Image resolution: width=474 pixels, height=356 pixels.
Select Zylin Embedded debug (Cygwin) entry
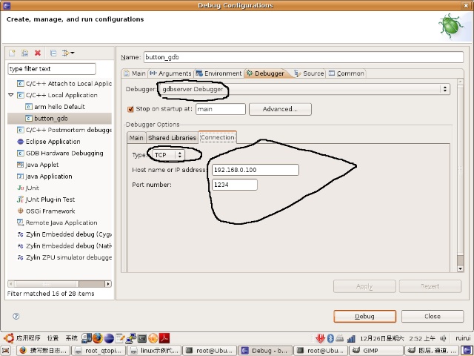[x=64, y=234]
